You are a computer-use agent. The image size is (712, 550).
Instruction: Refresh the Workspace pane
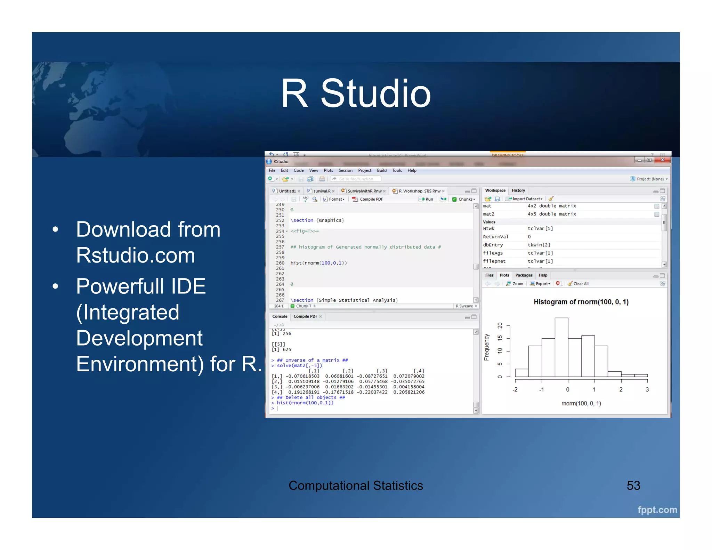tap(662, 199)
